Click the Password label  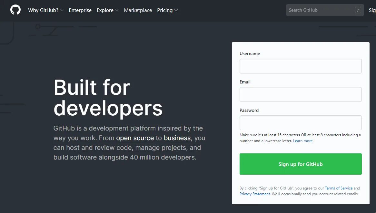(249, 110)
